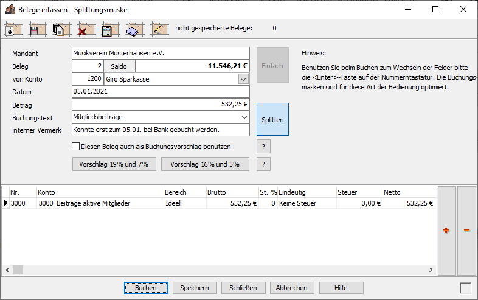Open help for the Buchungsvorschlag checkbox

pos(263,147)
